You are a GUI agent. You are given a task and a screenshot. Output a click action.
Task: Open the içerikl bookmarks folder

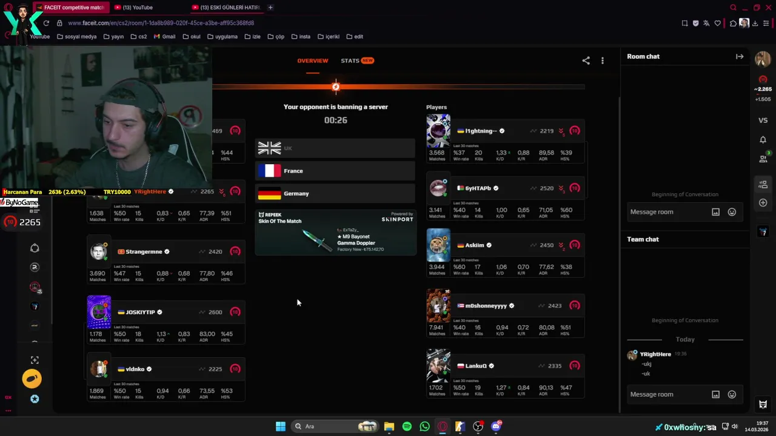coord(329,36)
